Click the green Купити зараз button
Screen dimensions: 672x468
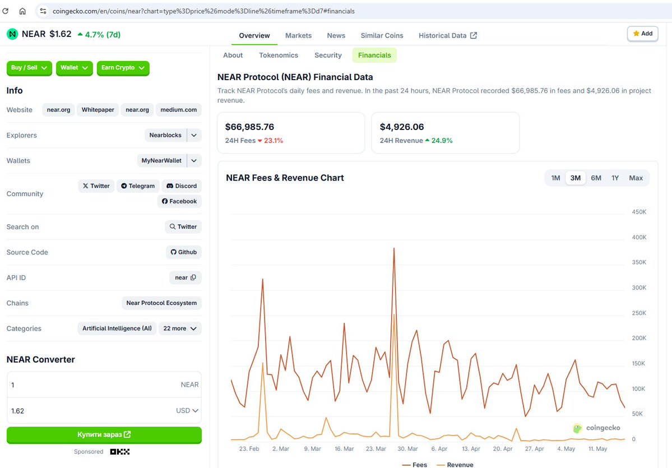104,434
